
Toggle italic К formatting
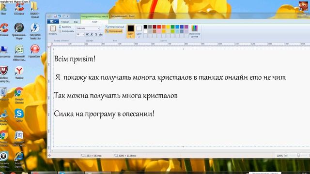pyautogui.click(x=92, y=34)
